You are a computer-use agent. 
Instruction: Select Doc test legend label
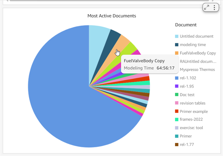click(187, 95)
